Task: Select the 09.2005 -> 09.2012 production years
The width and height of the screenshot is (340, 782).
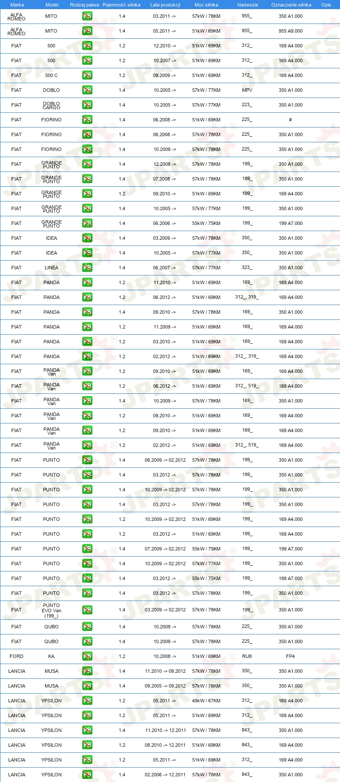Action: tap(165, 686)
